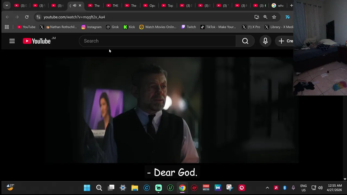Open the Grok bookmark
This screenshot has width=347, height=195.
[113, 27]
